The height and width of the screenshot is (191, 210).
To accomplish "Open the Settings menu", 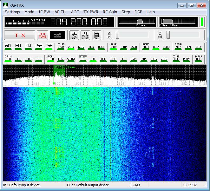I will click(x=12, y=12).
